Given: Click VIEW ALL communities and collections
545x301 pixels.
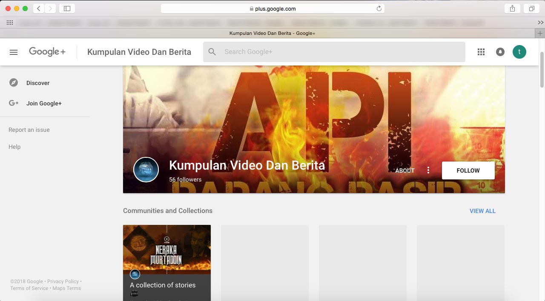Looking at the screenshot, I should (x=482, y=211).
